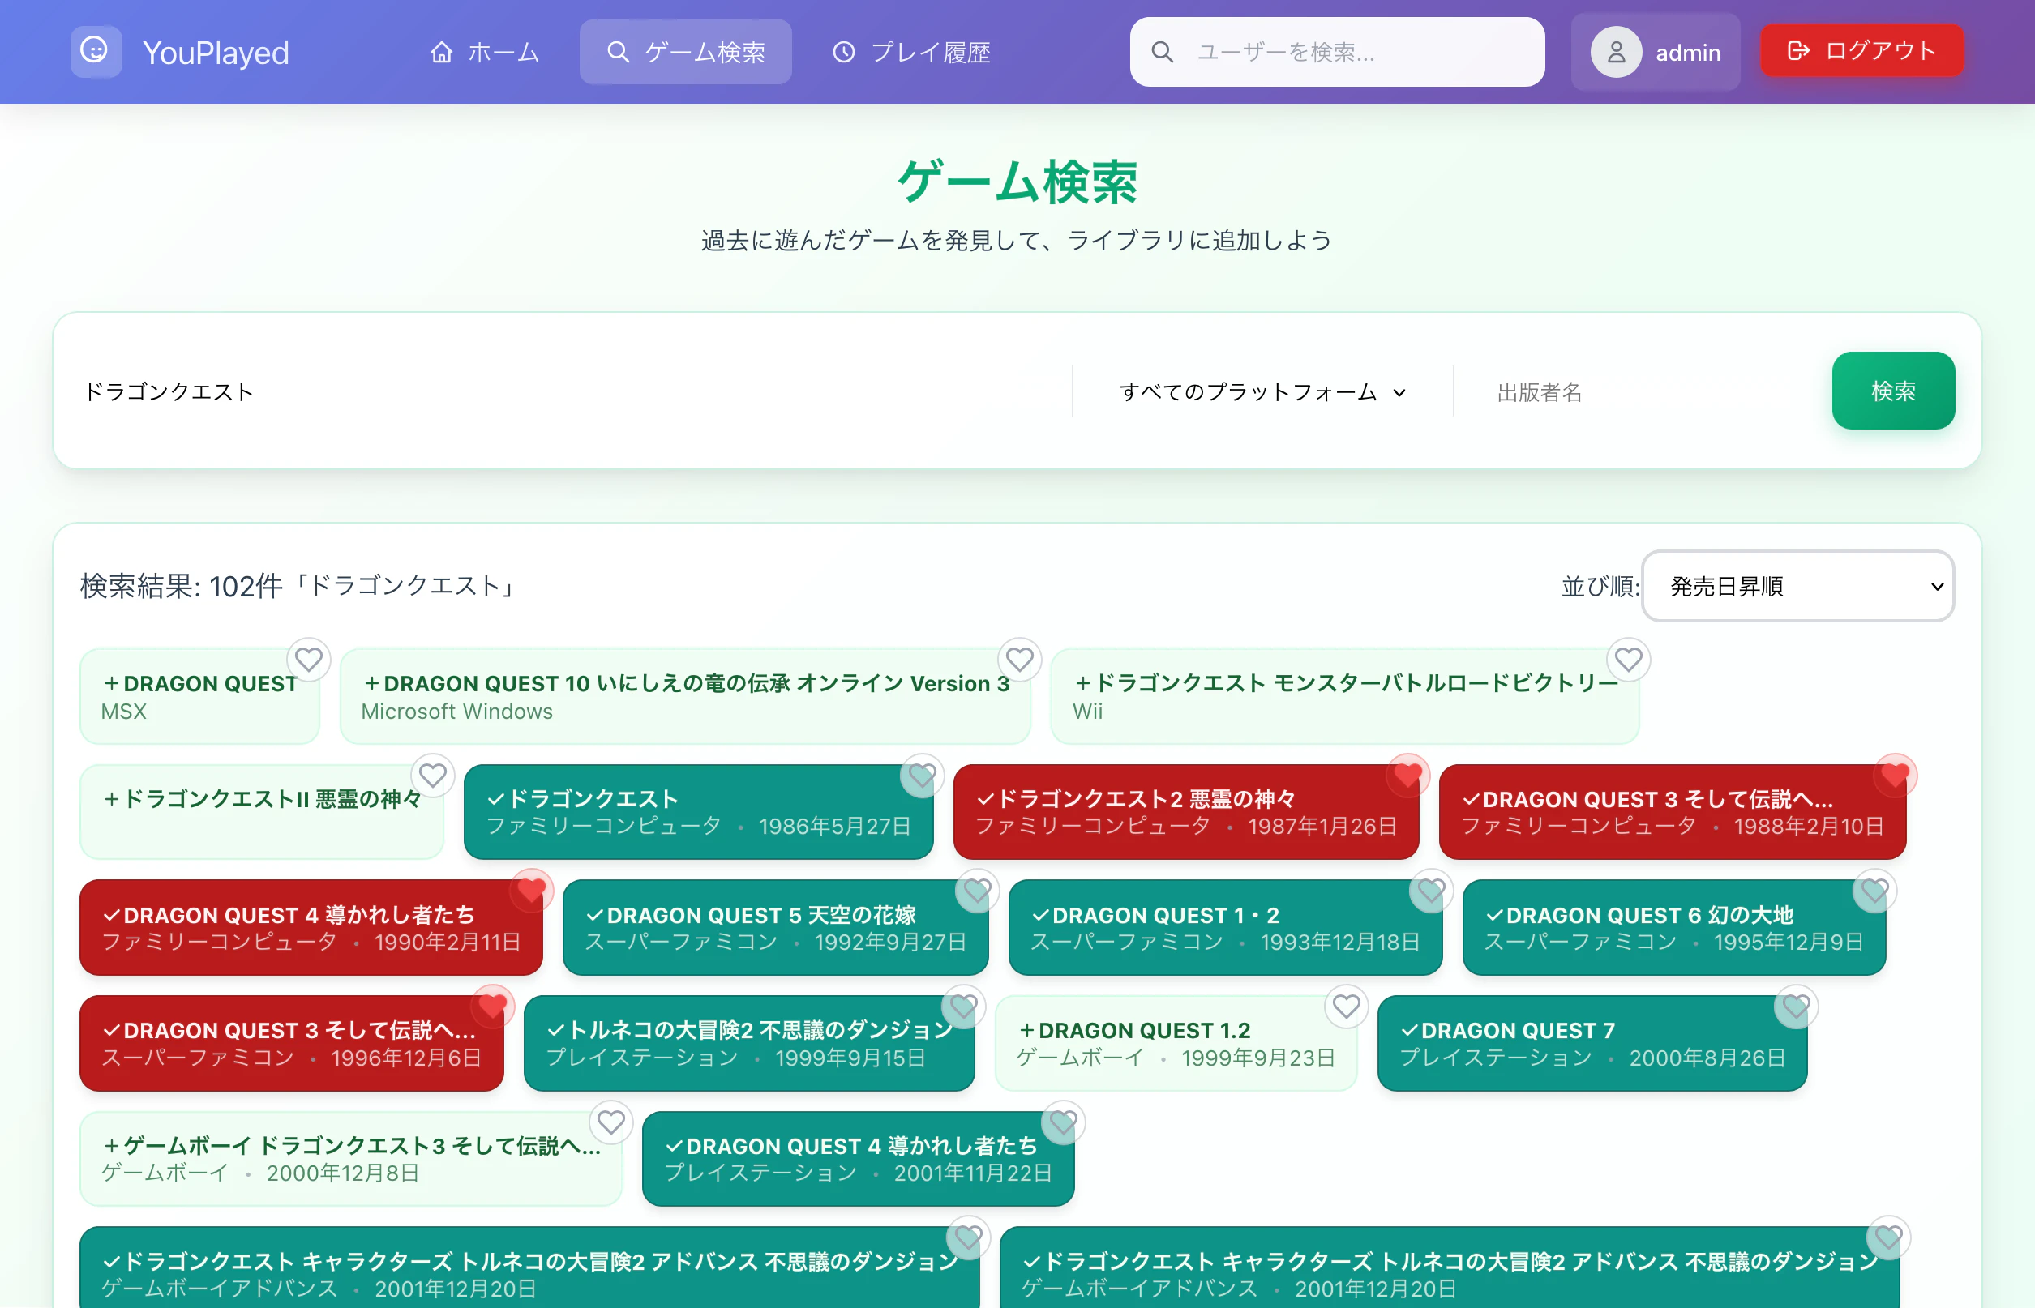Toggle heart on ドラゴンクエストII 悪霊の神々 card
This screenshot has height=1308, width=2035.
432,775
